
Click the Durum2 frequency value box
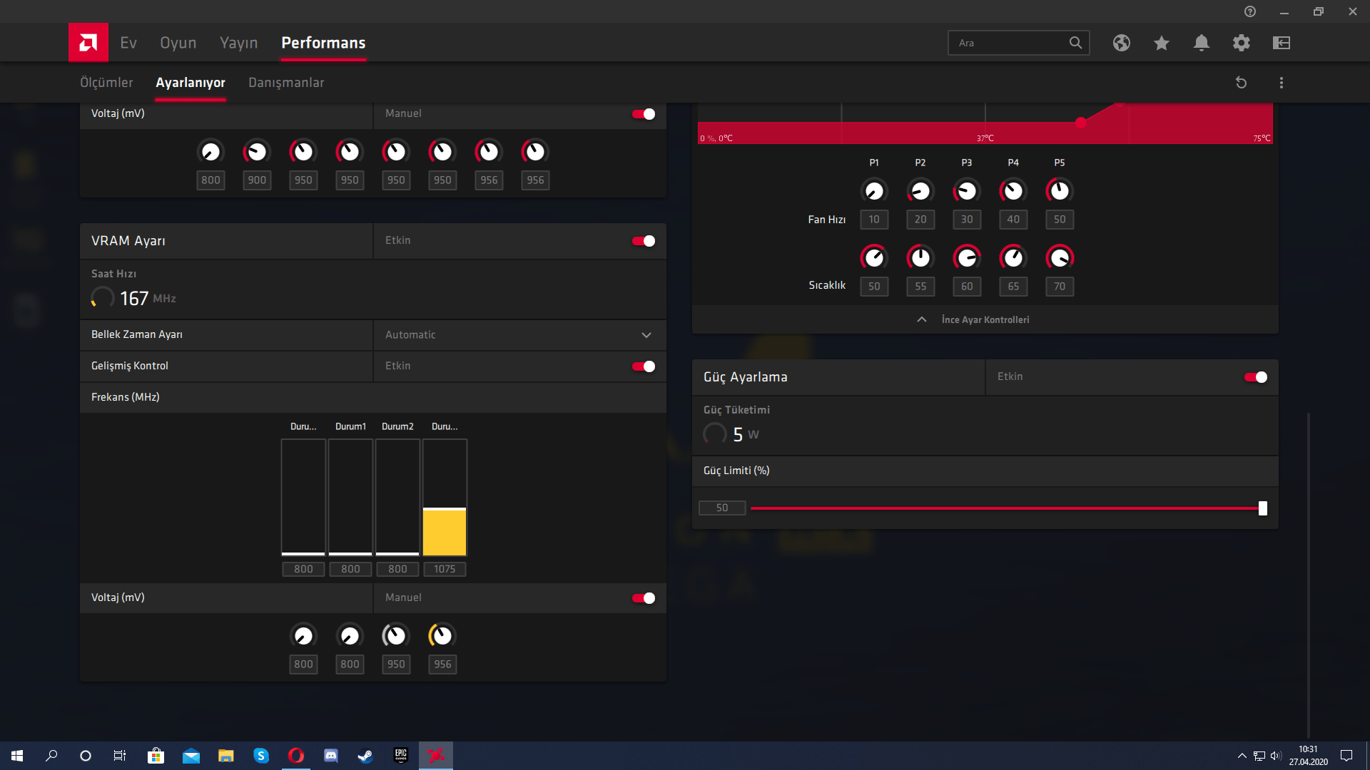point(397,569)
